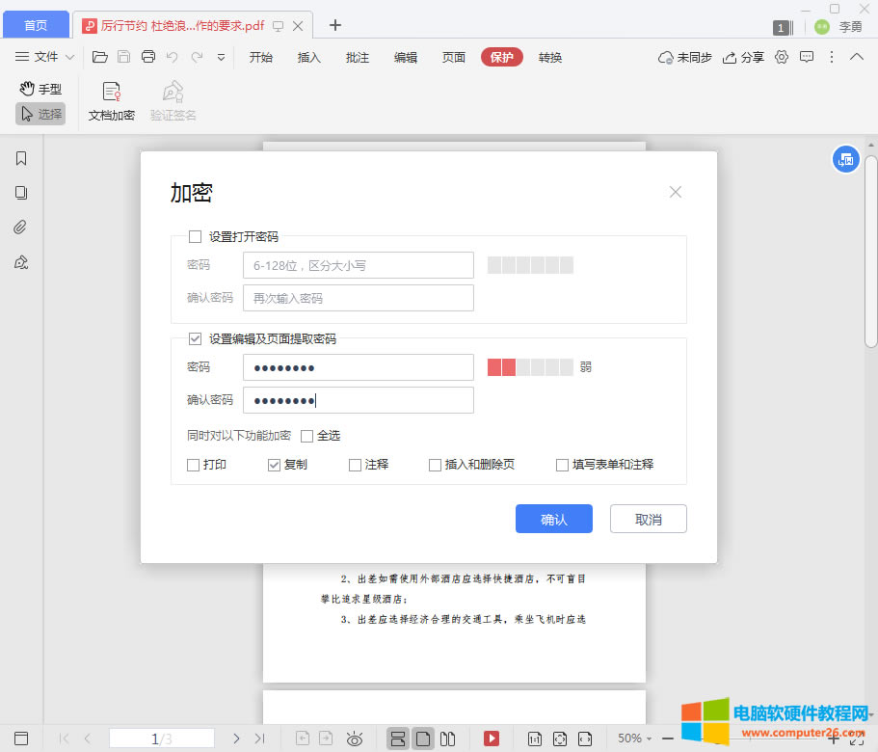Check the 打印 printing restriction checkbox
Screen dimensions: 878x752
coord(193,465)
